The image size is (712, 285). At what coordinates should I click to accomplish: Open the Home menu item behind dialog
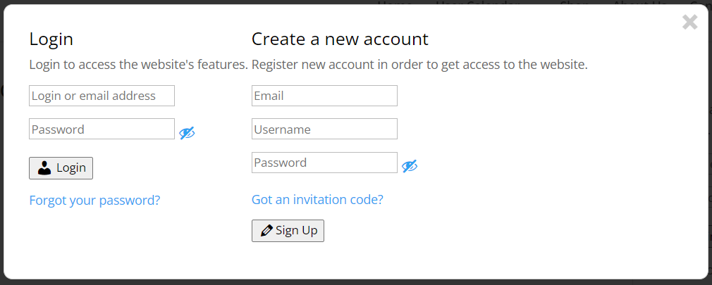point(395,2)
